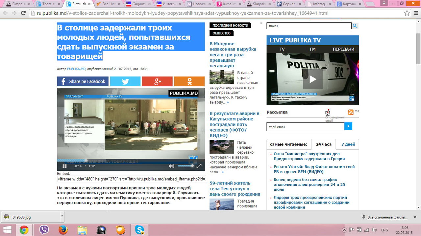Share the article on Google Plus
The width and height of the screenshot is (421, 236).
[x=157, y=81]
